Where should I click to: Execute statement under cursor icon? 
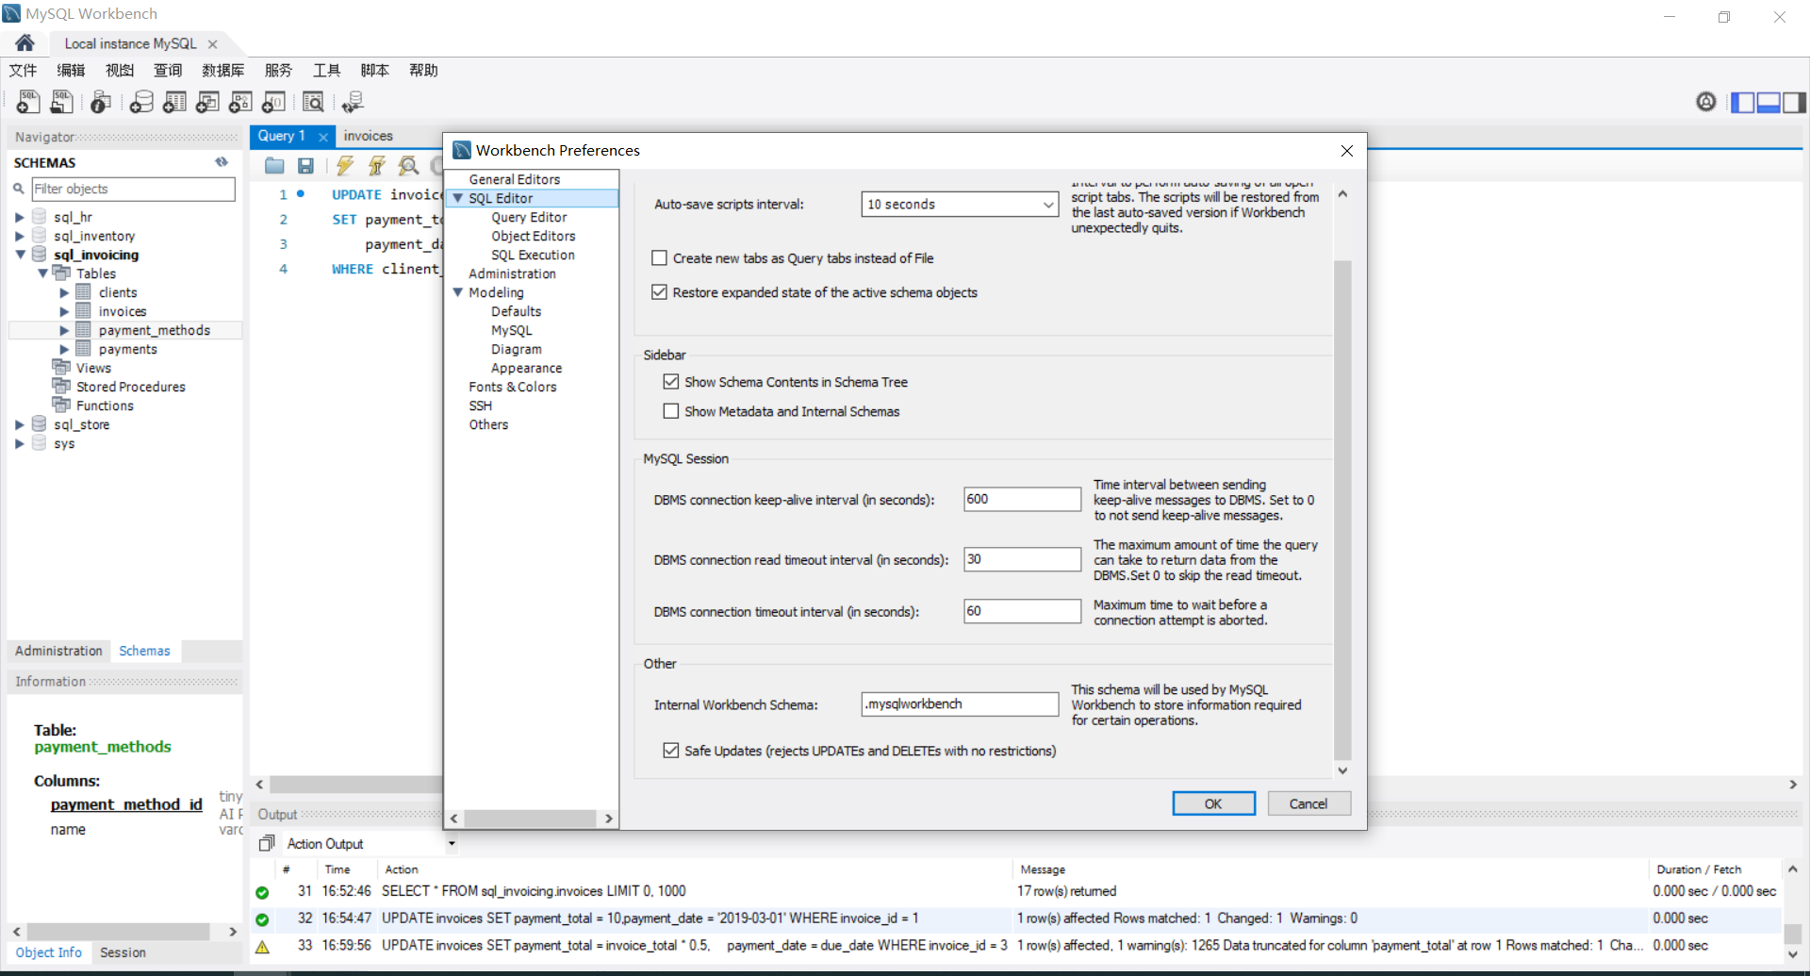tap(377, 166)
